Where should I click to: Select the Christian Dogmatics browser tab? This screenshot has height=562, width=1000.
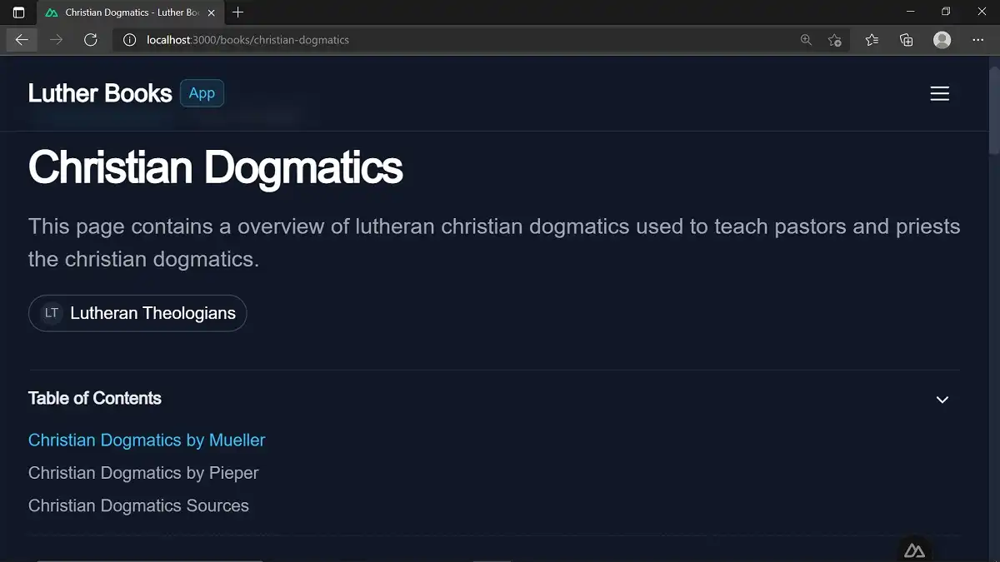tap(125, 12)
